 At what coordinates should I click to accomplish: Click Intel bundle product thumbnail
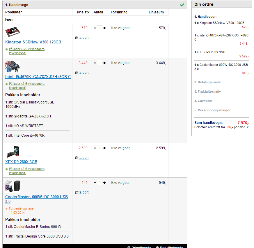[x=13, y=66]
